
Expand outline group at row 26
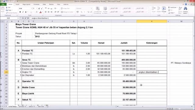coord(1,84)
